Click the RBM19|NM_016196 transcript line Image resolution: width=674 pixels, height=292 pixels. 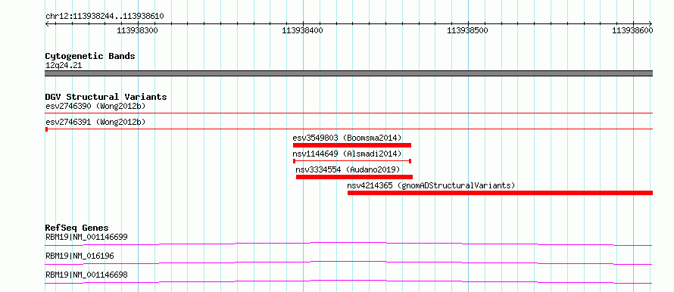(348, 262)
